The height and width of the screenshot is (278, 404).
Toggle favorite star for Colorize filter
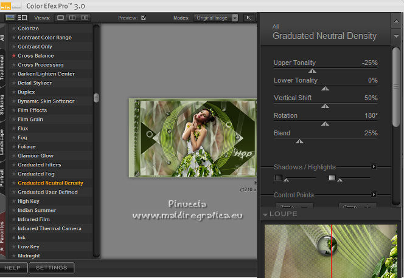coord(13,29)
